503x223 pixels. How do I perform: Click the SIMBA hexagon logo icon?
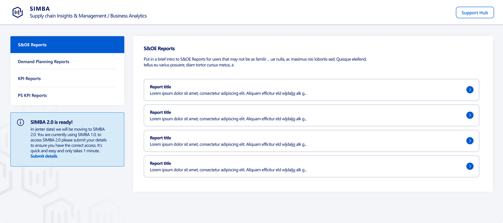[x=18, y=12]
